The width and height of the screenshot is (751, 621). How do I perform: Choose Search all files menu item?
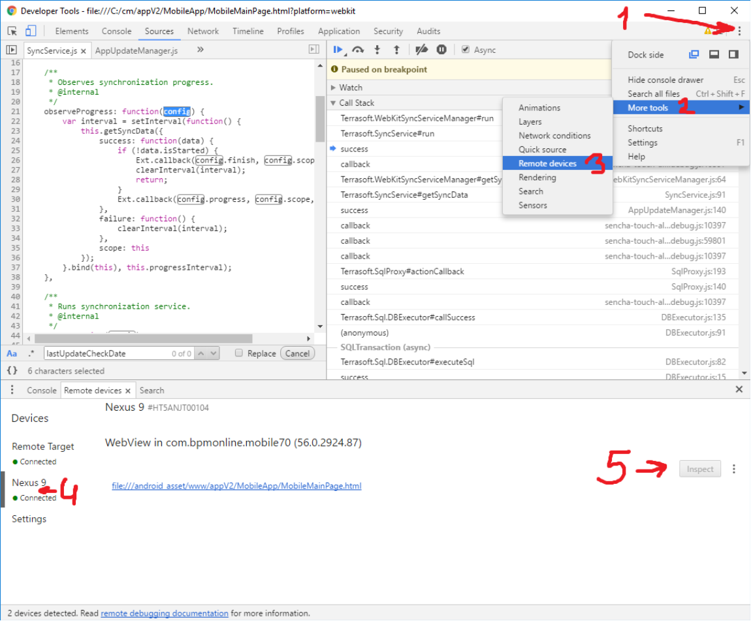pyautogui.click(x=681, y=94)
